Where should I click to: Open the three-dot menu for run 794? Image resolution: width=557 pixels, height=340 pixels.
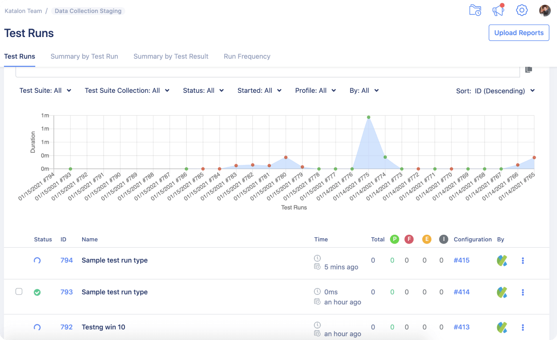coord(523,261)
